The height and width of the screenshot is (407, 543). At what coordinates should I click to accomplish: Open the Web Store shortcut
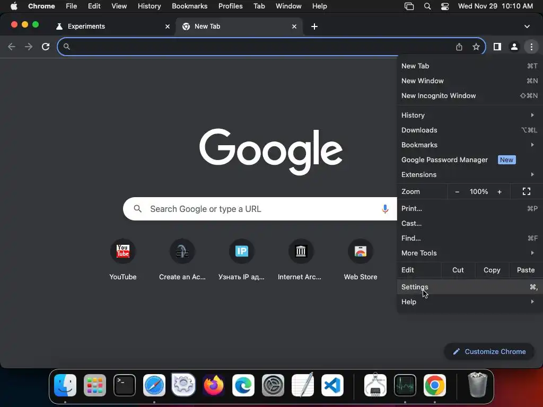click(361, 260)
